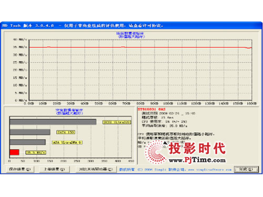The height and width of the screenshot is (197, 263).
Task: Click the 20 MB/s axis label
Action: [20, 70]
